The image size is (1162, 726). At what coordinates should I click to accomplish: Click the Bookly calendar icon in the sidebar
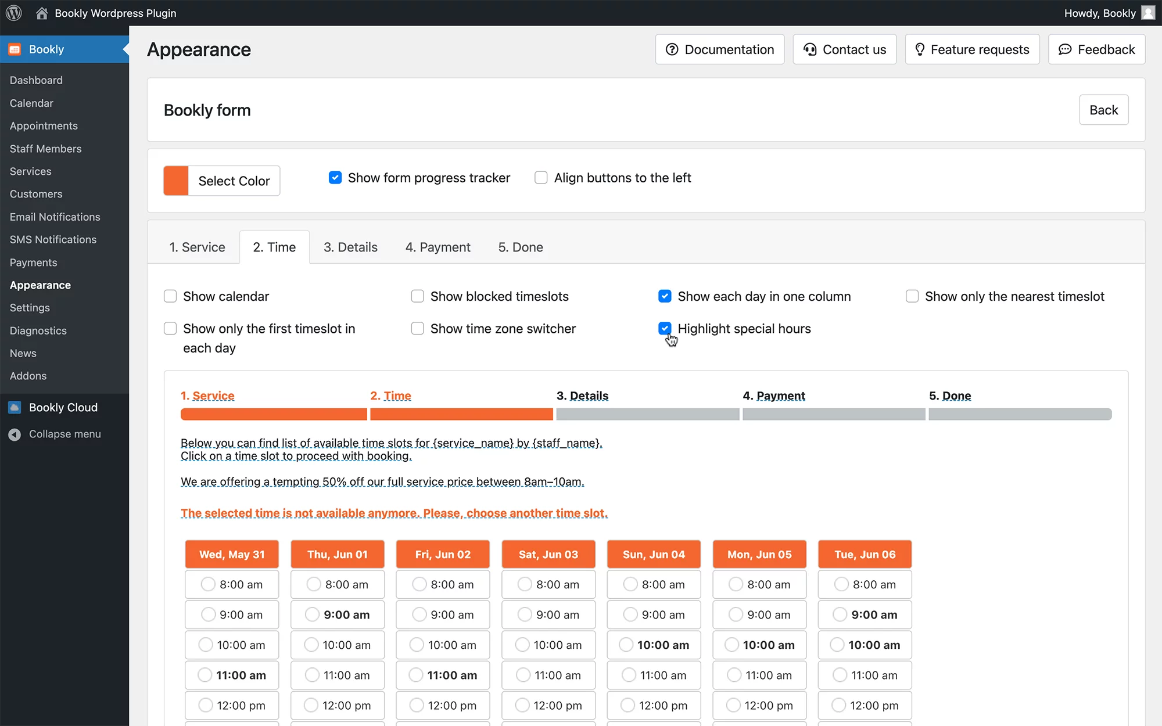(x=15, y=49)
